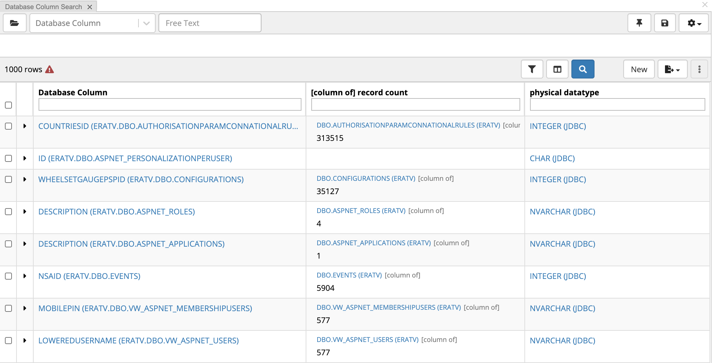Screen dimensions: 713x363
Task: Select the record count value 35127
Action: tap(328, 191)
